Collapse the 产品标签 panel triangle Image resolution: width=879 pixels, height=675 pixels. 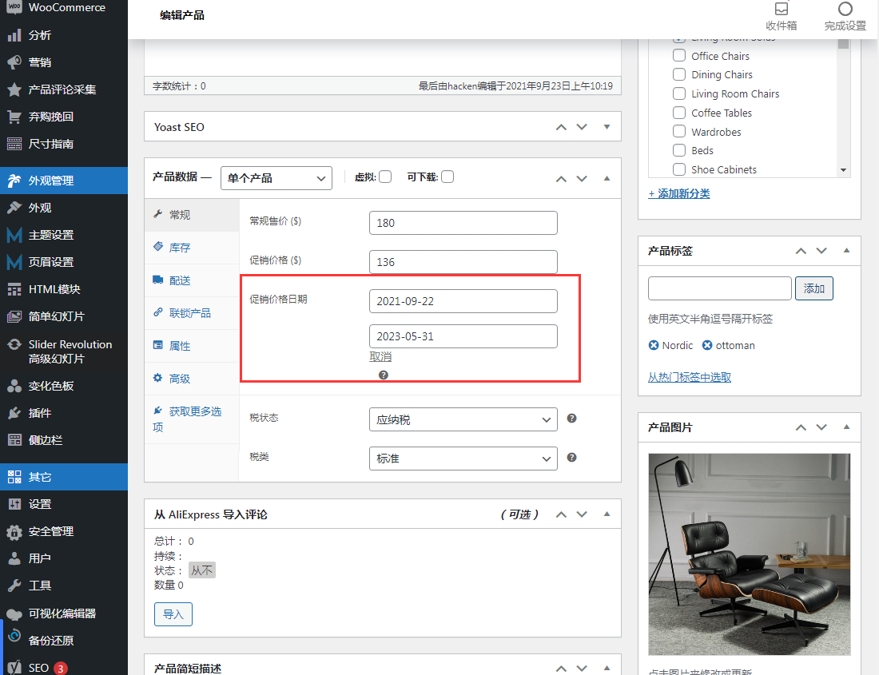click(x=846, y=250)
